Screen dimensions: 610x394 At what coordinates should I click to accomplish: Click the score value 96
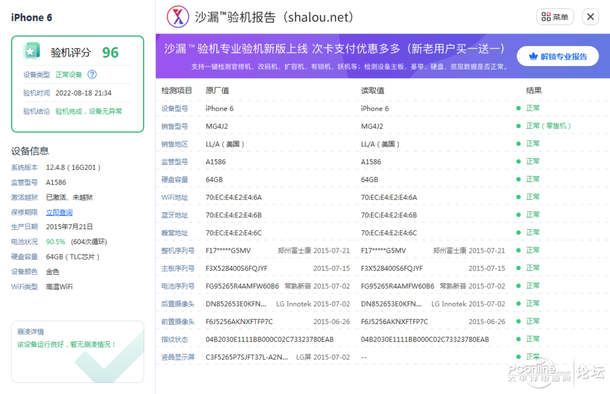(110, 53)
